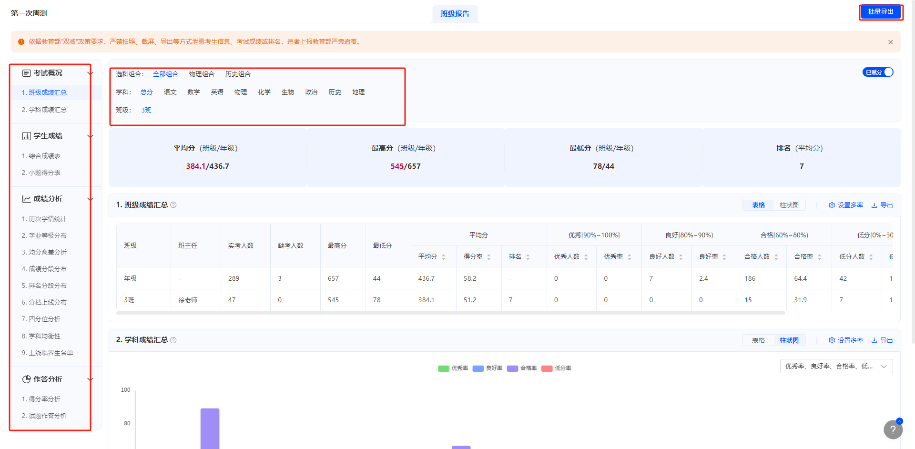Click the tall purple bar in chart
Image resolution: width=915 pixels, height=449 pixels.
[210, 429]
